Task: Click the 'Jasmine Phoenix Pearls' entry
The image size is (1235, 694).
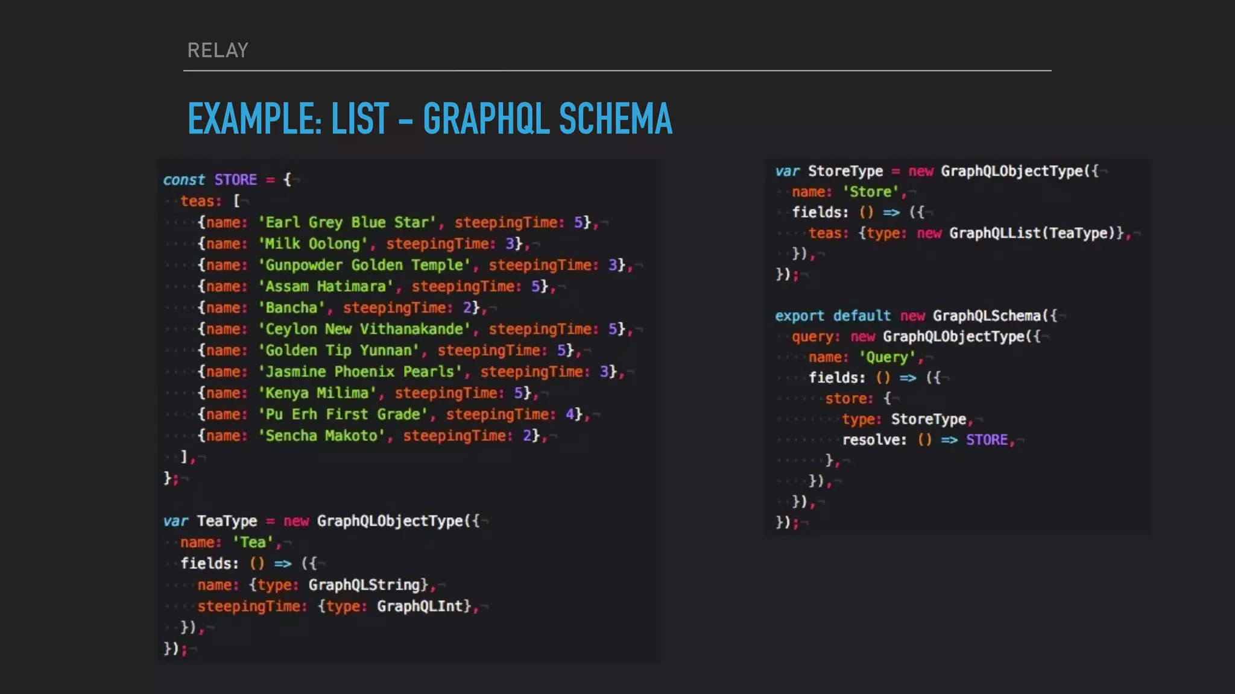Action: point(361,372)
